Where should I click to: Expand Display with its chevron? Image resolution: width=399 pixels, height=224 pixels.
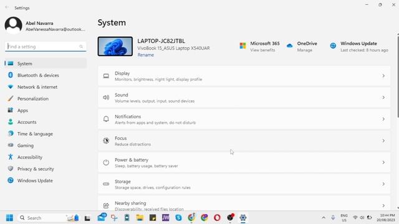coord(383,76)
